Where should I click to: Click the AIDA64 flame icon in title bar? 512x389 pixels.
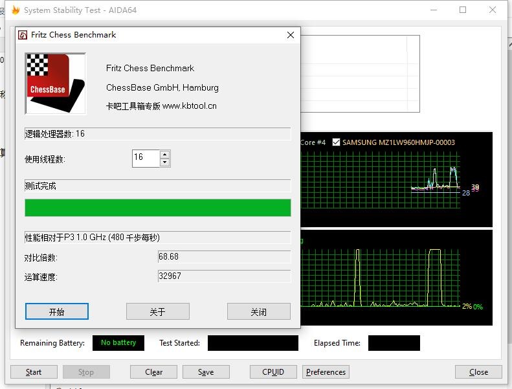16,10
